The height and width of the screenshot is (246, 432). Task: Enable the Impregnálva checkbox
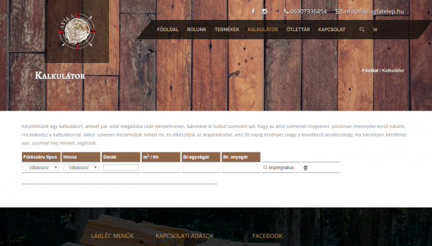pyautogui.click(x=265, y=167)
